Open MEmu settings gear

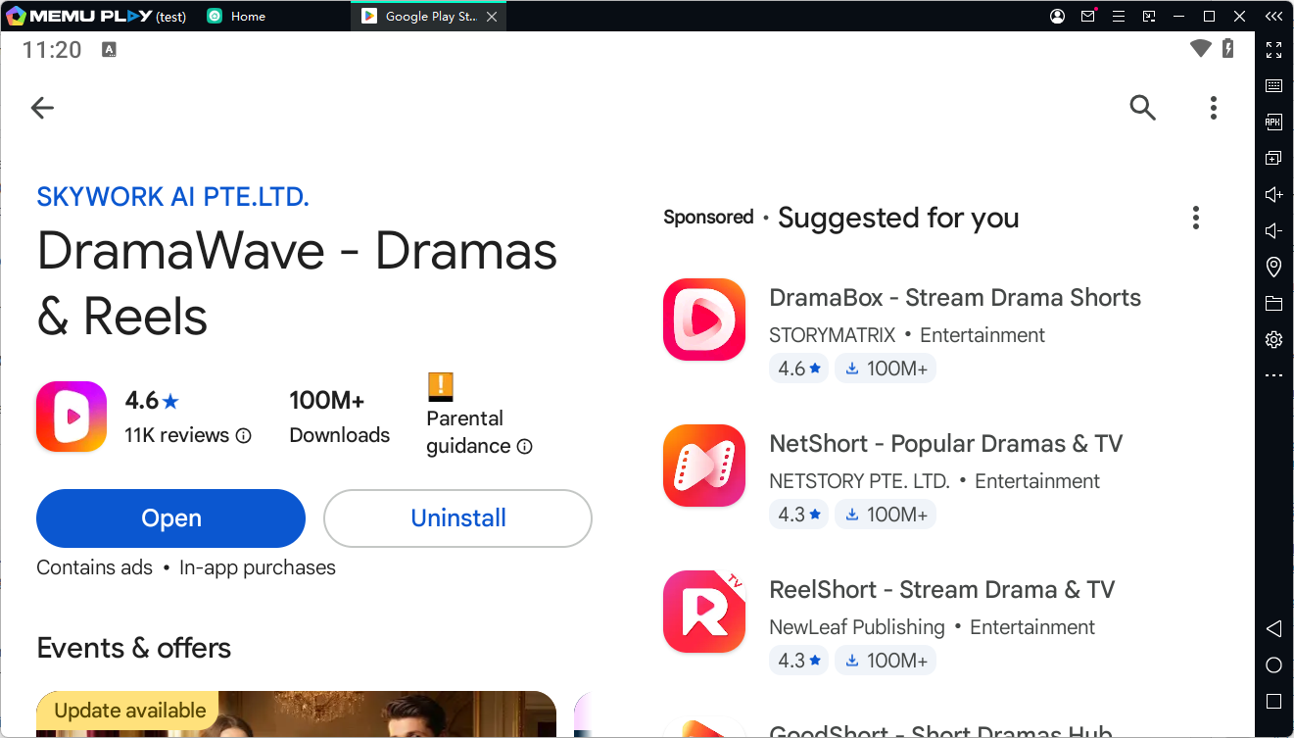pos(1274,339)
